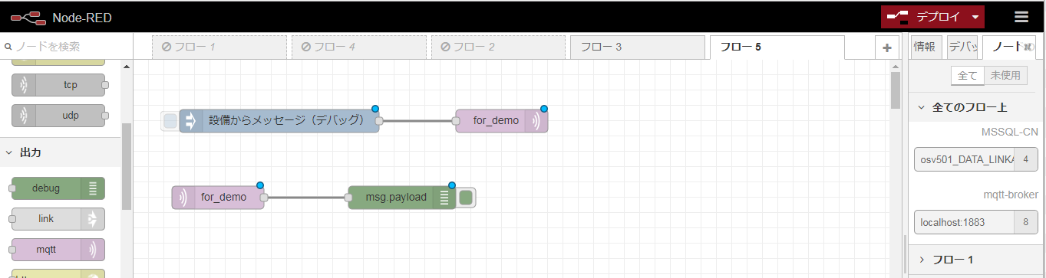
Task: Click the Node-RED logo icon
Action: click(28, 17)
